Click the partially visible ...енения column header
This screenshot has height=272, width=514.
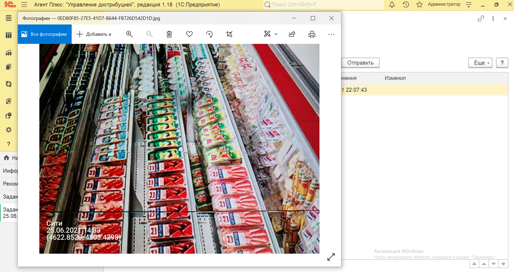point(361,78)
